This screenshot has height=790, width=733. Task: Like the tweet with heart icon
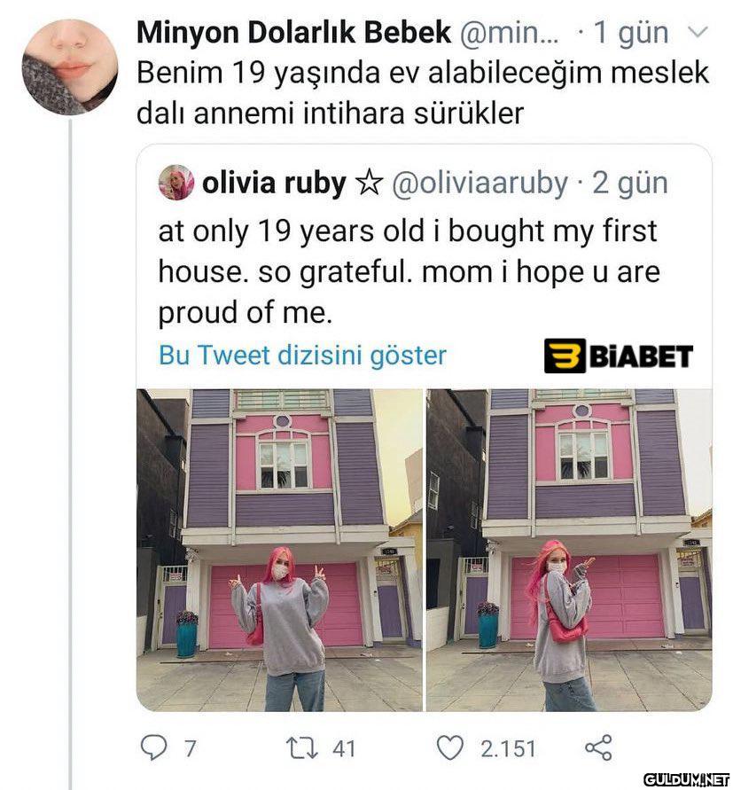(x=449, y=747)
